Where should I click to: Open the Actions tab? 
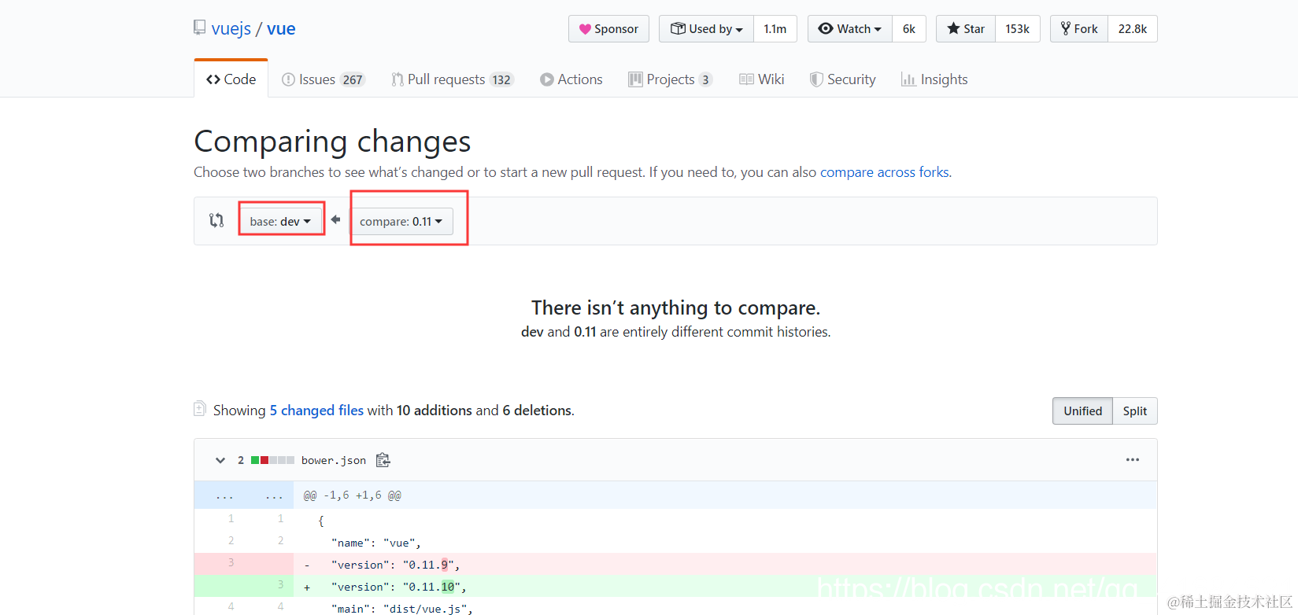(571, 79)
